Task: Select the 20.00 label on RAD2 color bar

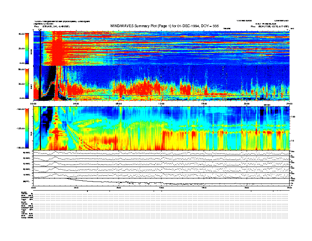Action: (22, 48)
